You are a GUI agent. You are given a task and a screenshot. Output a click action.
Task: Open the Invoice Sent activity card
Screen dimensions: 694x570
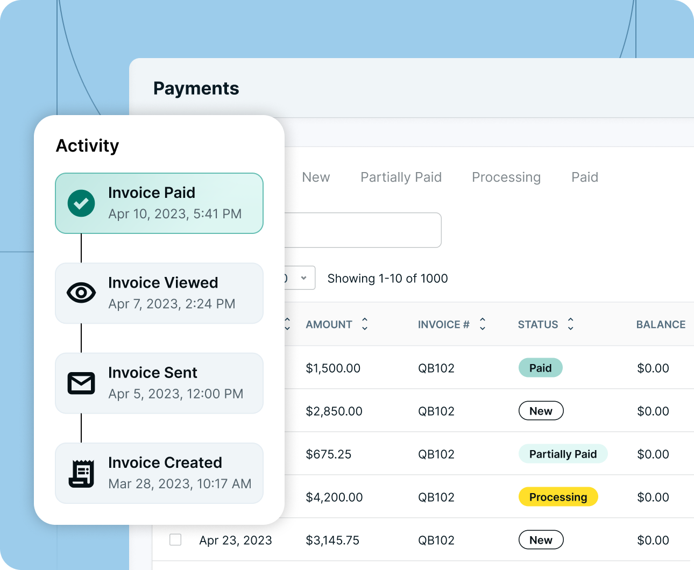[159, 383]
